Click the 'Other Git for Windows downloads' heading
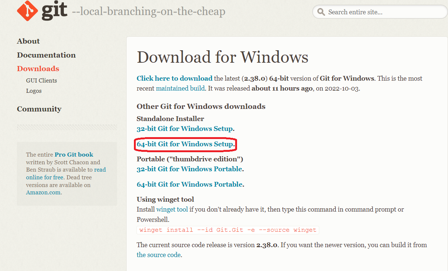This screenshot has height=271, width=448. 201,106
